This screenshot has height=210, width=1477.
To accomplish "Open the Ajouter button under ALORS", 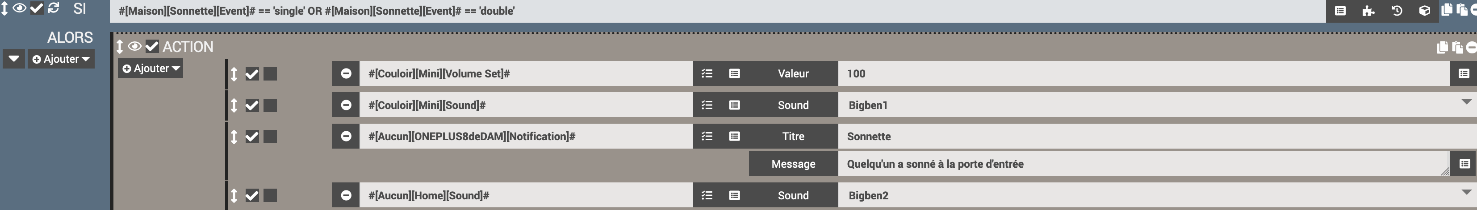I will coord(61,59).
